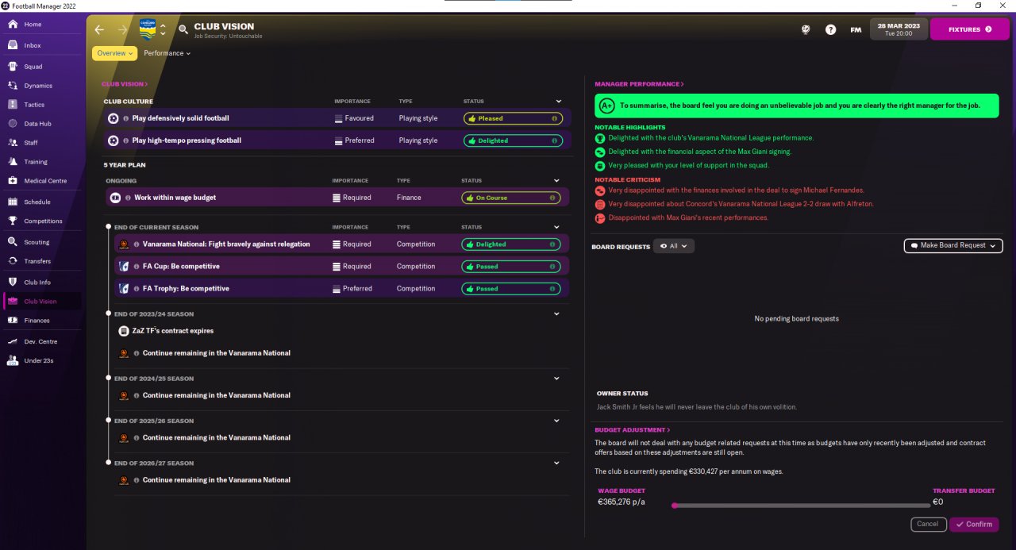Select Vanarama National: Fight bravely against relegation
The height and width of the screenshot is (550, 1016).
coord(341,244)
